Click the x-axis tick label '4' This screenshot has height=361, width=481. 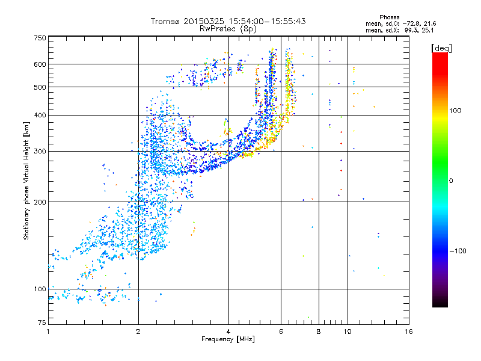(228, 332)
